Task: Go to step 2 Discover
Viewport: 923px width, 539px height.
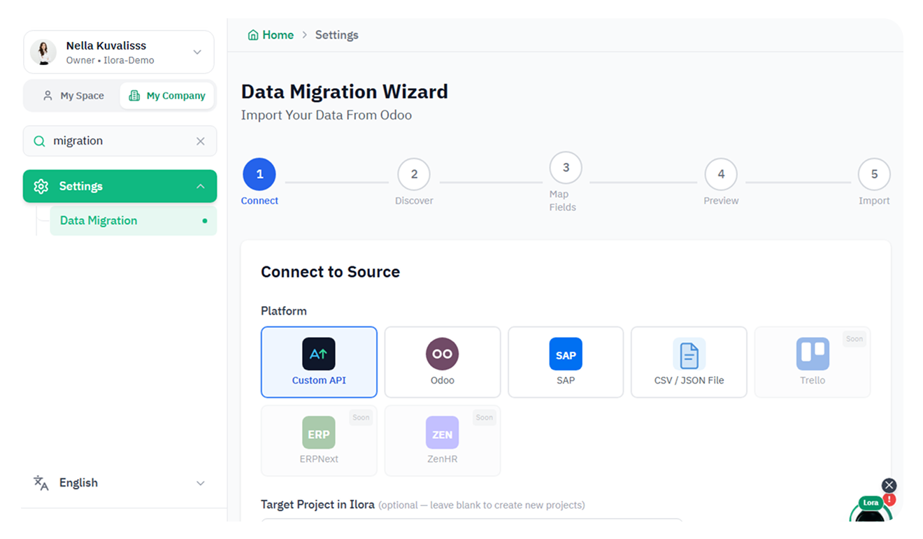Action: [414, 174]
